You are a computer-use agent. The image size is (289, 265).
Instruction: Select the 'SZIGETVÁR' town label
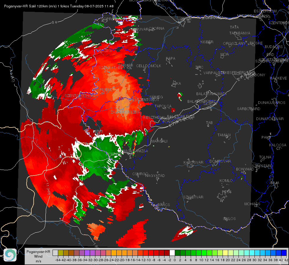click(x=193, y=197)
